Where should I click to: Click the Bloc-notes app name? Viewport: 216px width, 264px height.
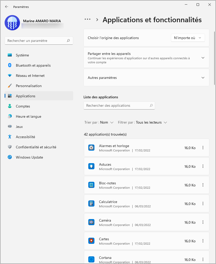[107, 183]
